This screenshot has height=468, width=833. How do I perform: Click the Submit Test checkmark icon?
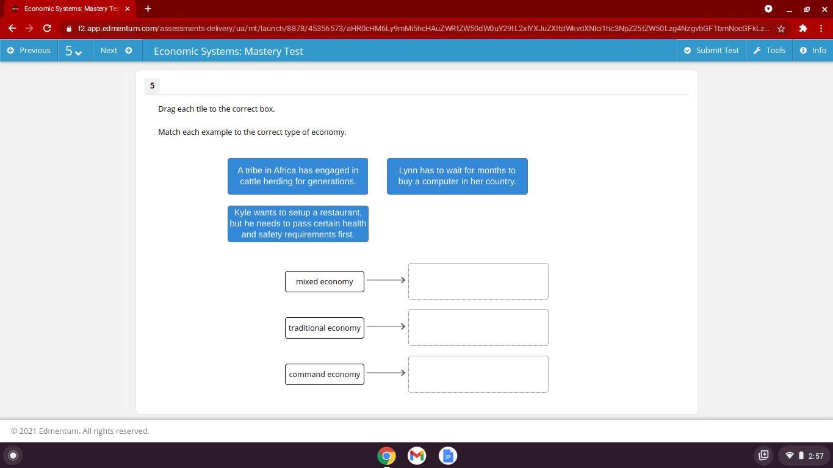tap(688, 51)
